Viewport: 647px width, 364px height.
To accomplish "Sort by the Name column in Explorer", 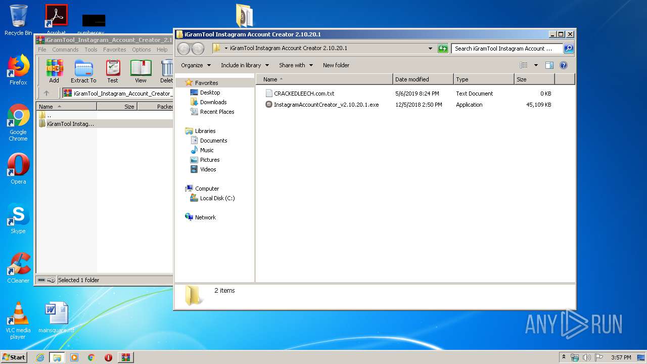I will click(325, 79).
